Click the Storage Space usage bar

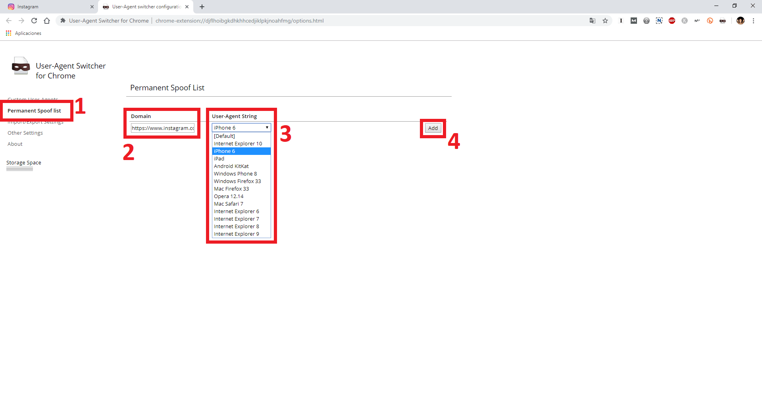(x=19, y=169)
